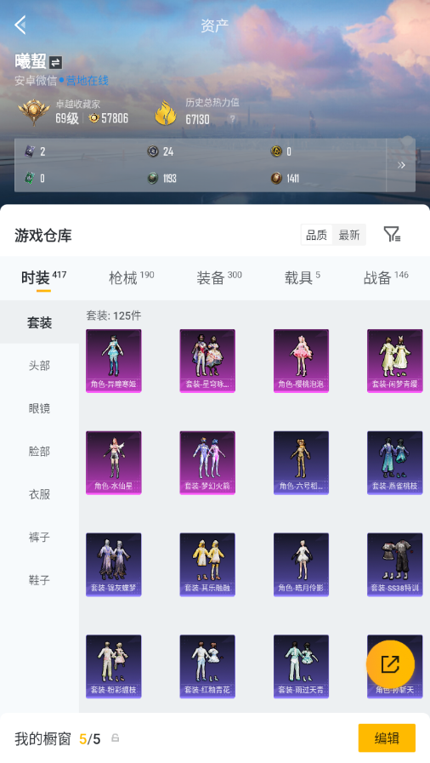The width and height of the screenshot is (430, 763).
Task: Open the 套装-SS38特训 outfit card
Action: click(x=395, y=564)
